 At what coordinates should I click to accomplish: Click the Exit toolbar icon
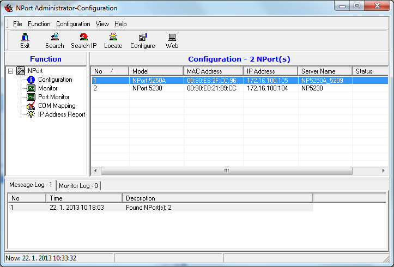[x=25, y=41]
